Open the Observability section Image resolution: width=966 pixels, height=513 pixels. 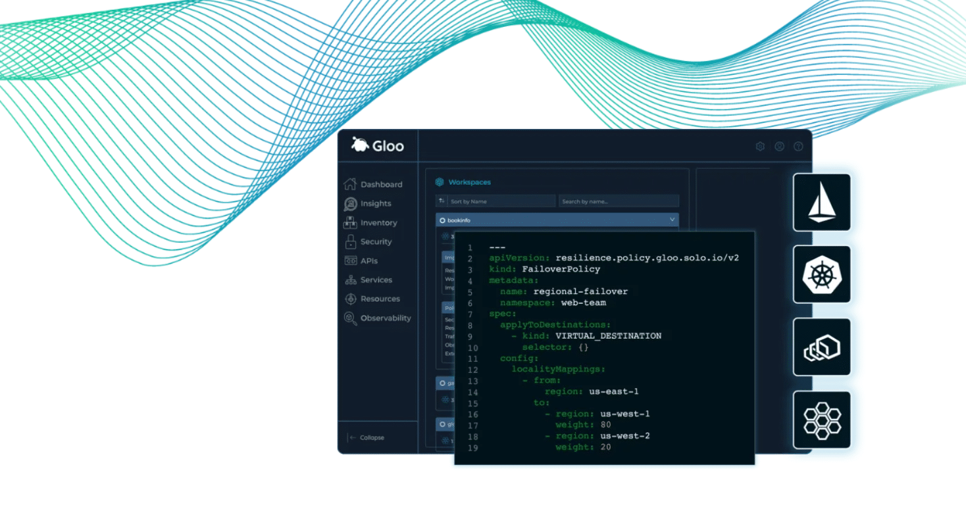click(x=378, y=318)
